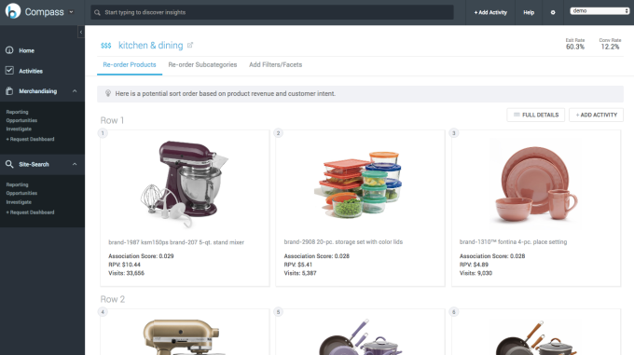Click position badge 5 in Row 2
Image resolution: width=634 pixels, height=355 pixels.
coord(278,312)
